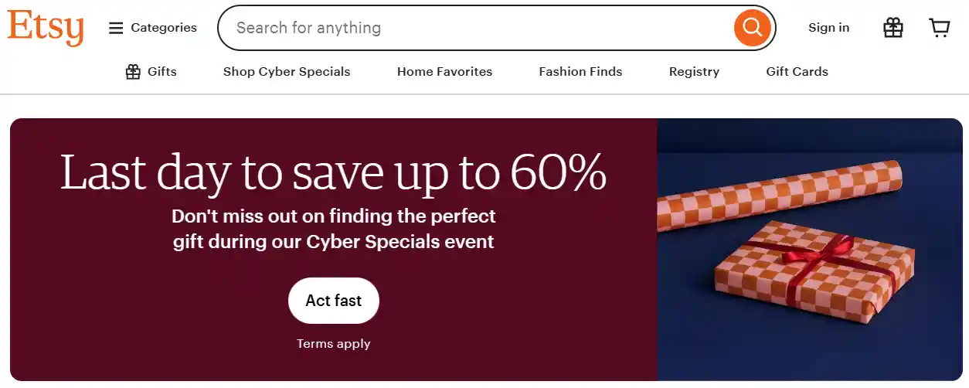969x388 pixels.
Task: Open Shop Cyber Specials
Action: (x=287, y=72)
